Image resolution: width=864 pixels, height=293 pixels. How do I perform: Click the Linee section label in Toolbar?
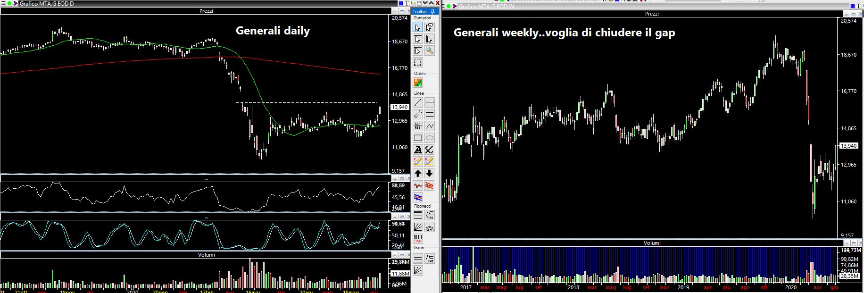(x=419, y=93)
